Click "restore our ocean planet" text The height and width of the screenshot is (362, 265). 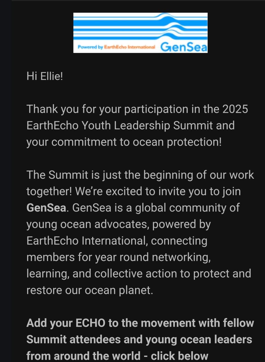[89, 290]
